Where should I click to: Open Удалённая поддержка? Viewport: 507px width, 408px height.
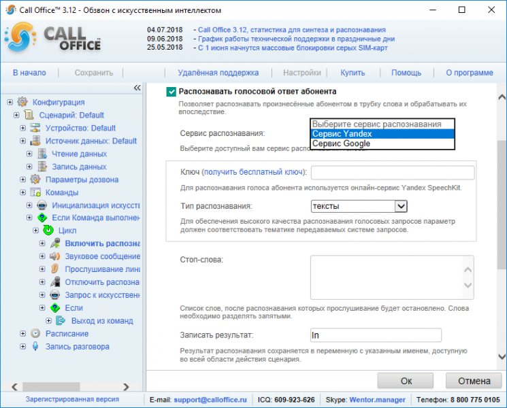[x=218, y=73]
